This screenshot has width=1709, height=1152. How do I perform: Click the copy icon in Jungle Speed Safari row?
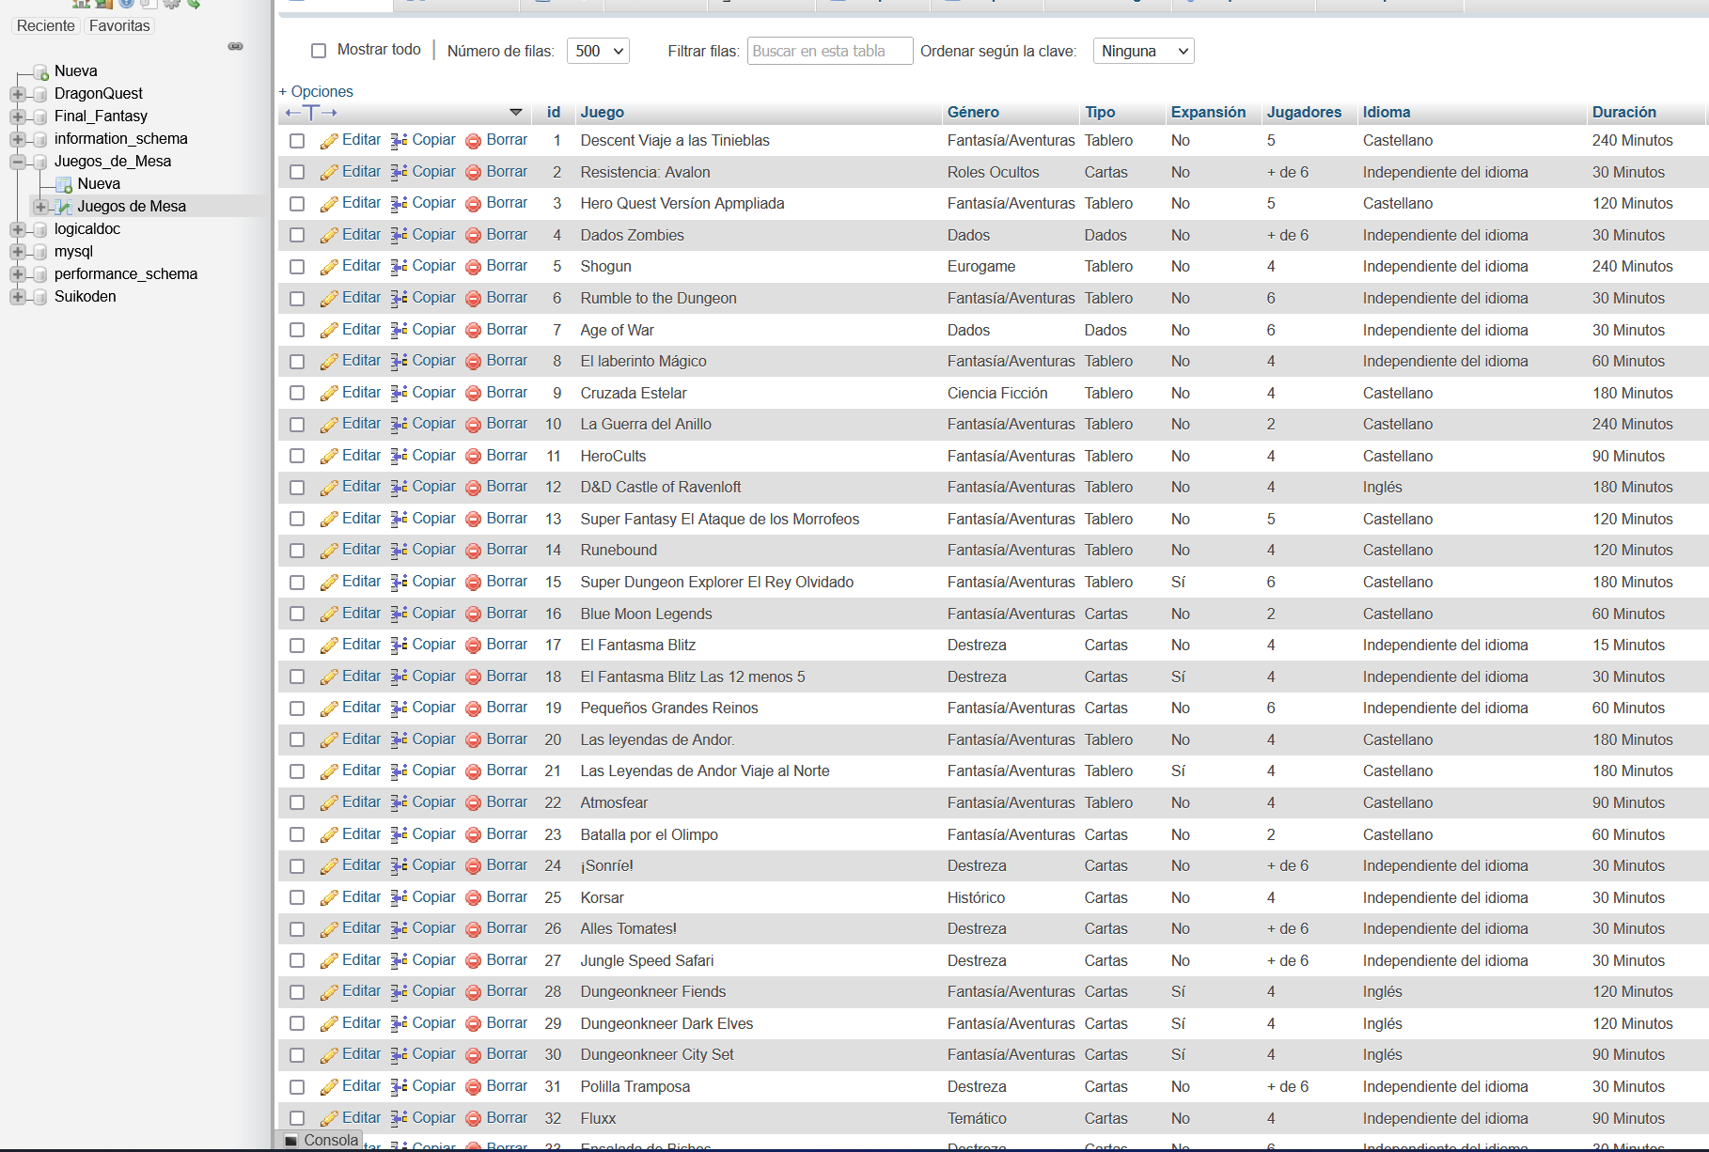pyautogui.click(x=400, y=961)
